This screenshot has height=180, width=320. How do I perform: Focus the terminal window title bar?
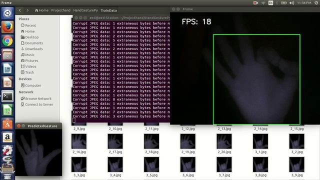pos(121,18)
